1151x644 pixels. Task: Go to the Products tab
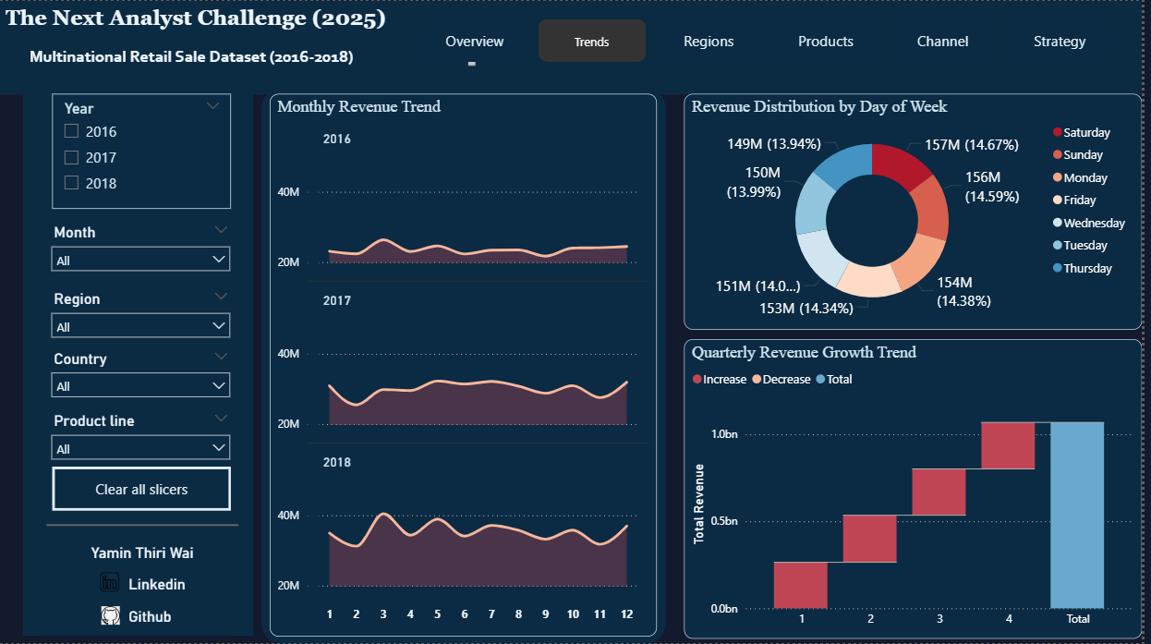tap(825, 42)
